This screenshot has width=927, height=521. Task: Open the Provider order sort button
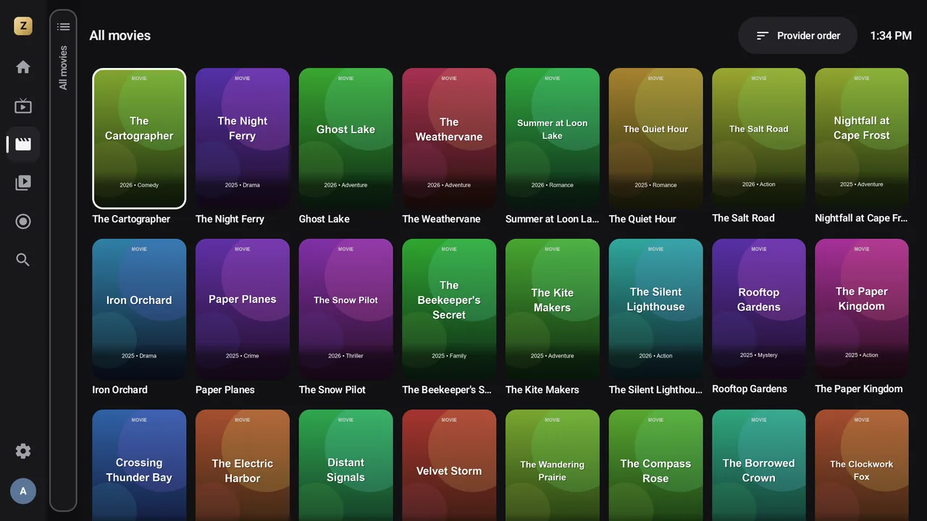797,35
